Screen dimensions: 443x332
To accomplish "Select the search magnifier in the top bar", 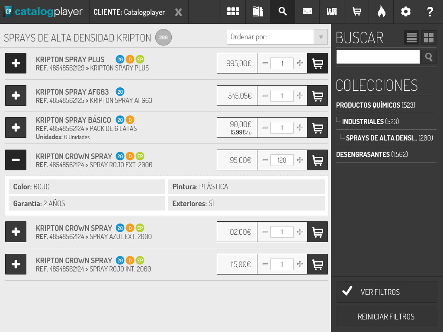I will click(282, 12).
